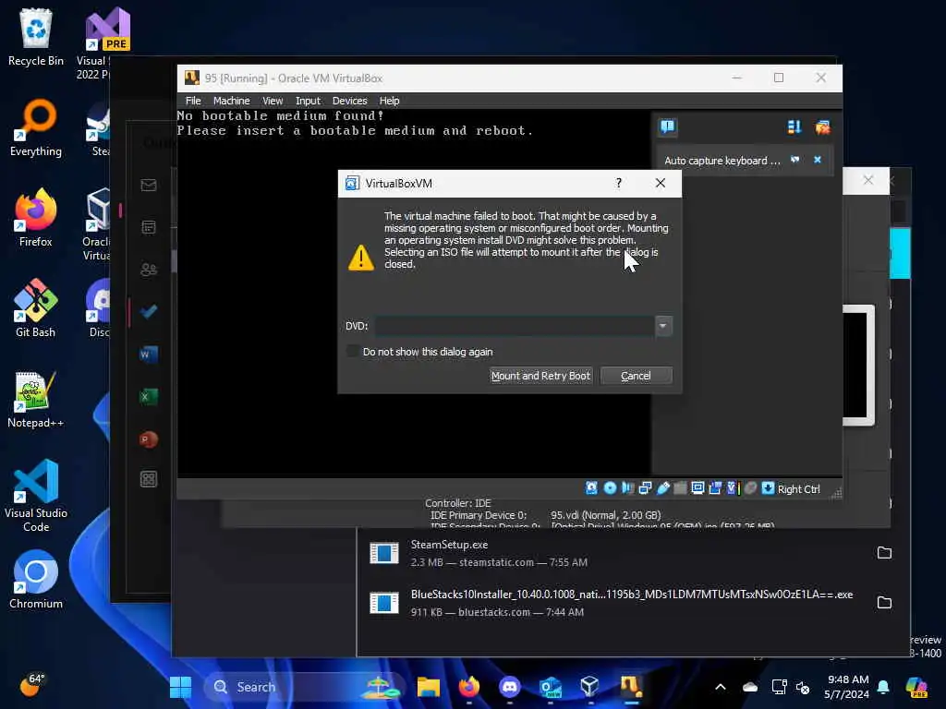This screenshot has height=709, width=946.
Task: Show details of Auto capture keyboard notification
Action: [x=794, y=160]
